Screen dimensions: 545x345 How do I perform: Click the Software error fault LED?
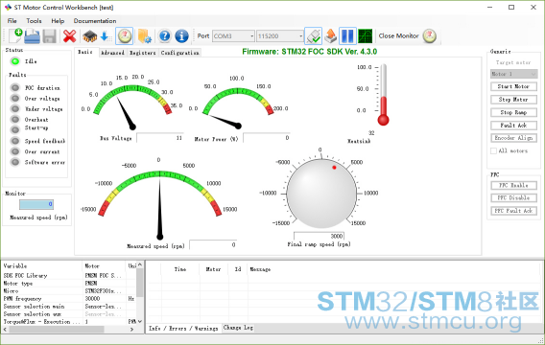click(x=15, y=162)
